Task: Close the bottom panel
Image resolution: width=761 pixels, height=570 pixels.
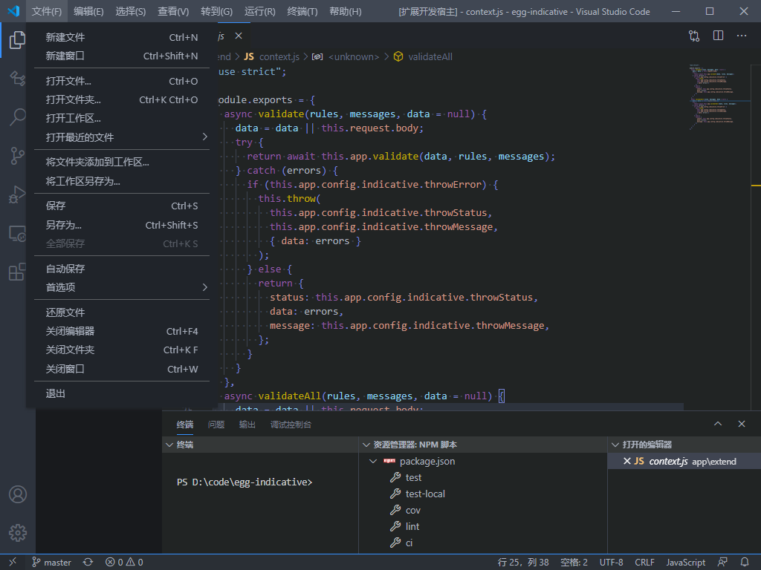Action: [x=741, y=424]
